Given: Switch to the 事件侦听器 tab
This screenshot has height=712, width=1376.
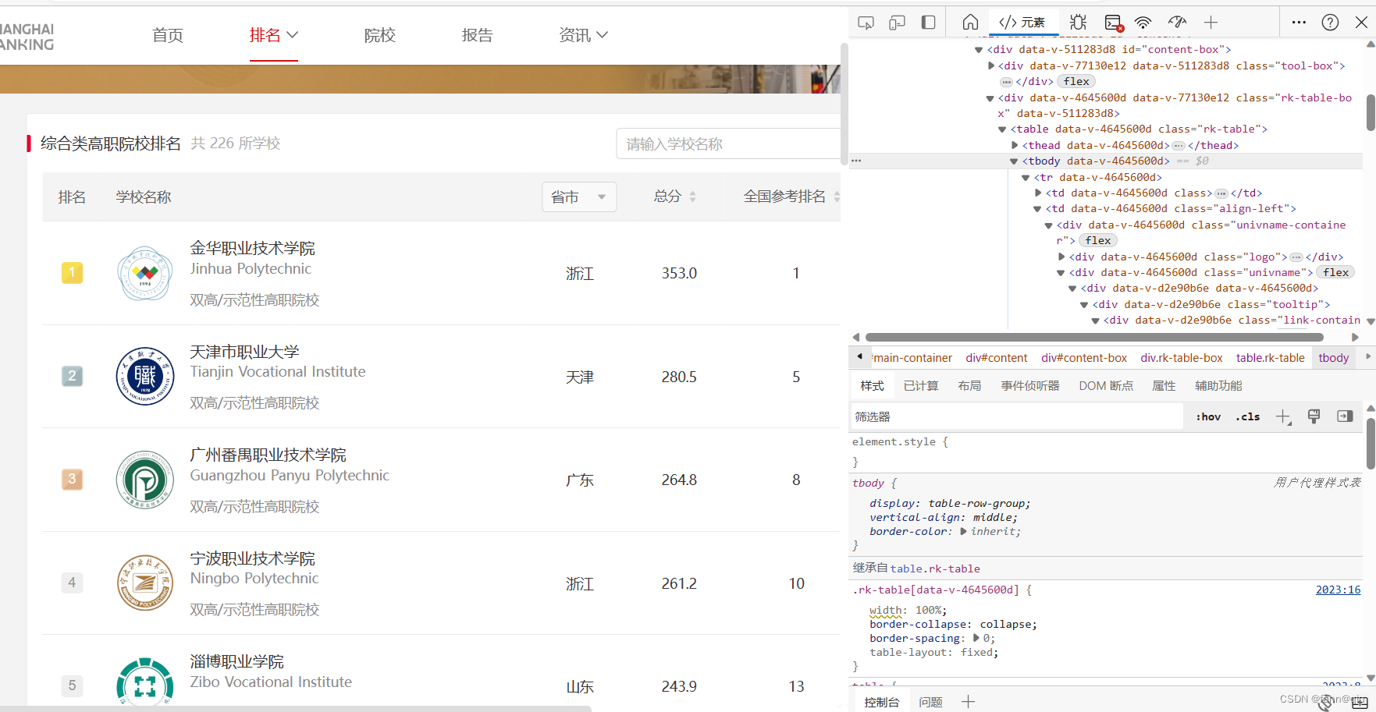Looking at the screenshot, I should 1030,386.
